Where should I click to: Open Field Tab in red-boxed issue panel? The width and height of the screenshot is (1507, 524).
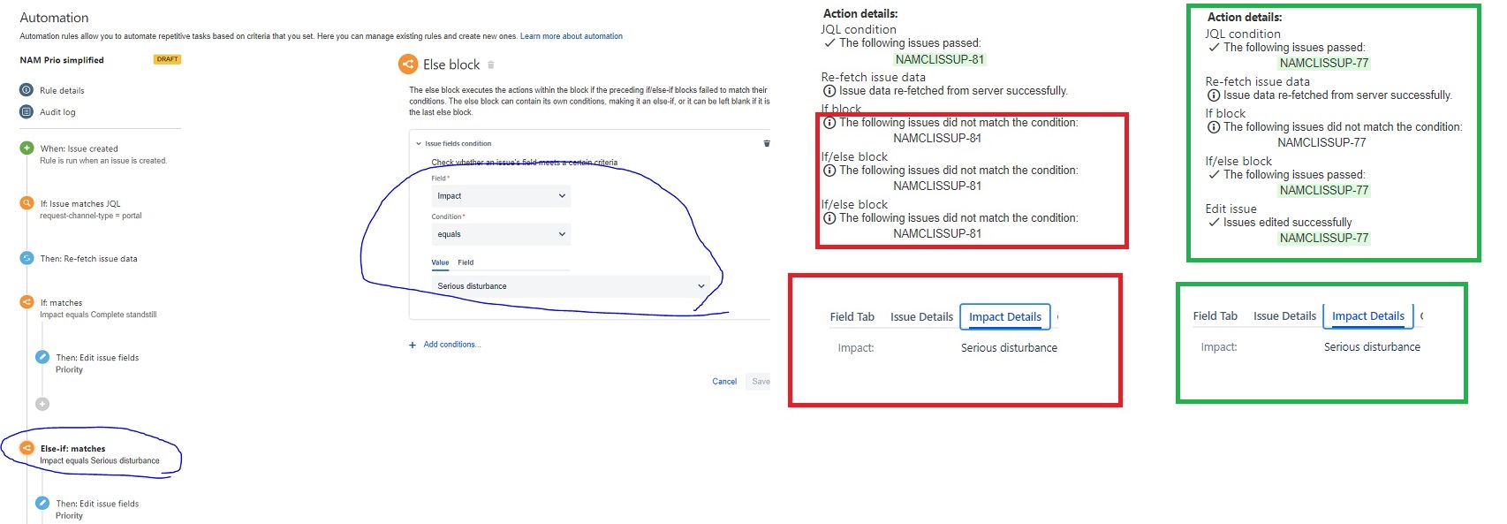coord(852,316)
